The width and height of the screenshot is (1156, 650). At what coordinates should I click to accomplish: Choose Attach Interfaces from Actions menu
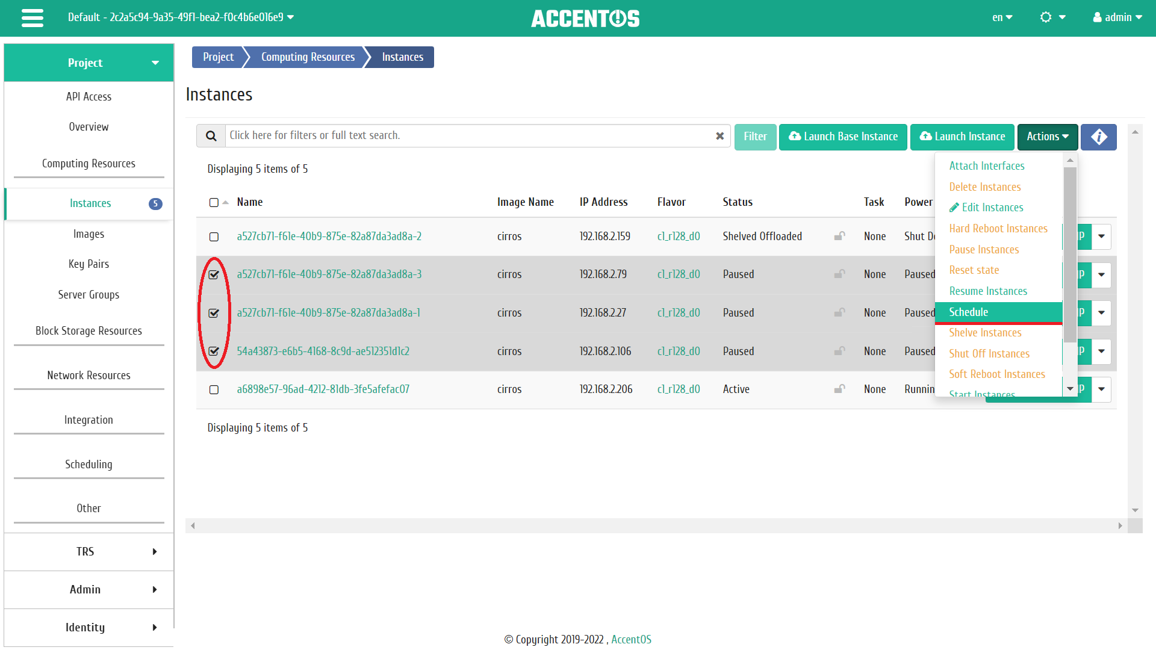[x=987, y=166]
